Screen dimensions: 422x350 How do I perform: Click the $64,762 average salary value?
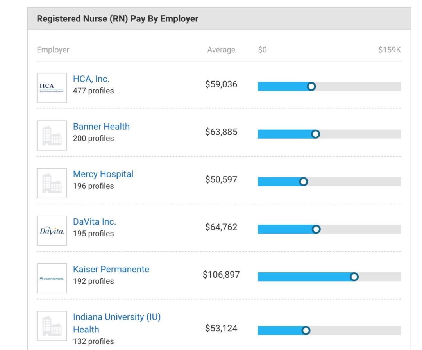(221, 227)
